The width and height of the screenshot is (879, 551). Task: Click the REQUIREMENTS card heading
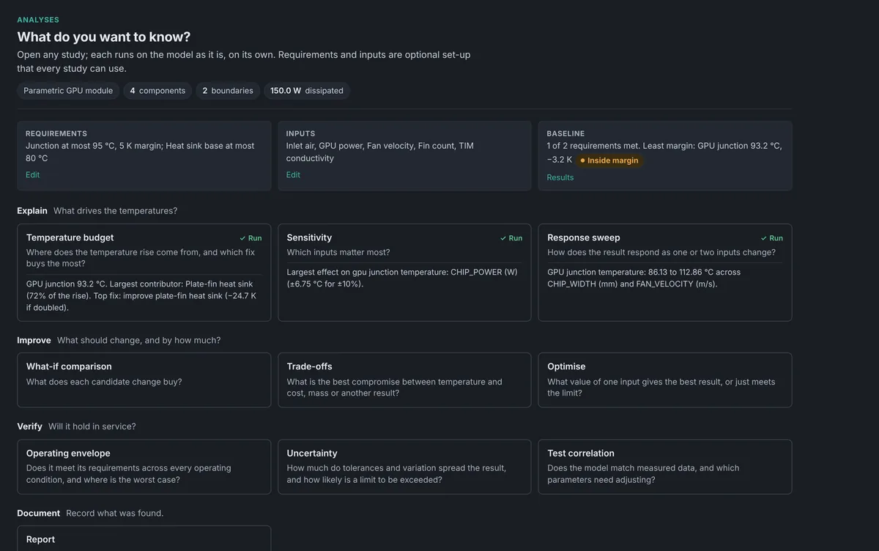click(56, 133)
